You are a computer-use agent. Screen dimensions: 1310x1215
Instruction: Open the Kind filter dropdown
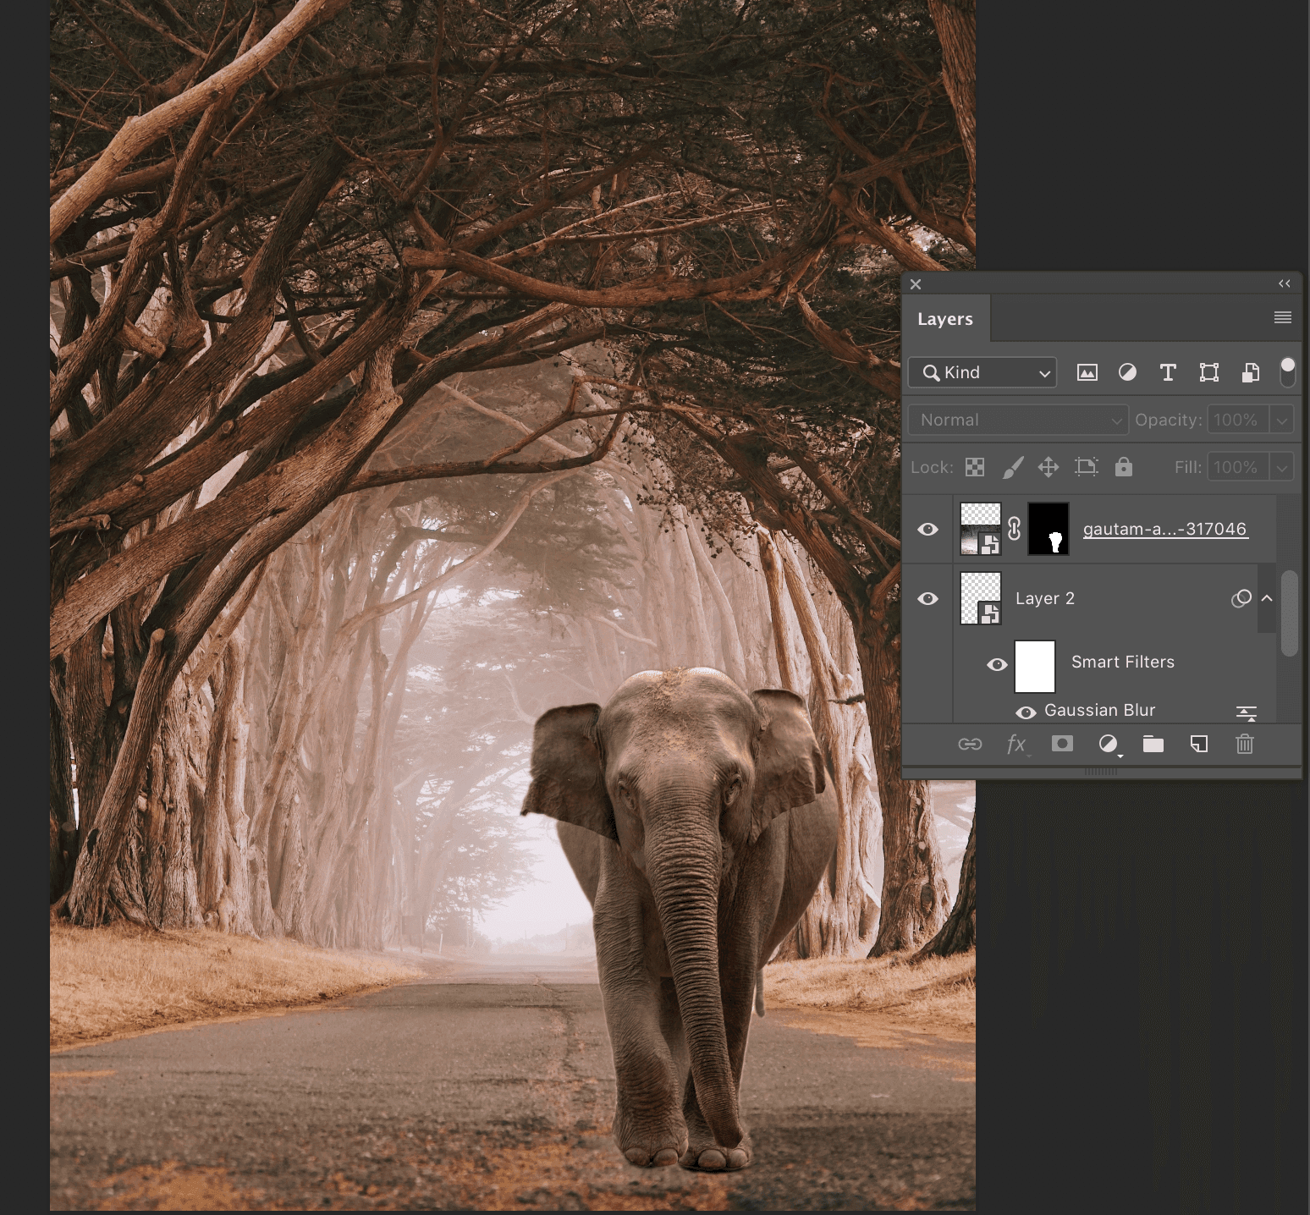pos(982,372)
